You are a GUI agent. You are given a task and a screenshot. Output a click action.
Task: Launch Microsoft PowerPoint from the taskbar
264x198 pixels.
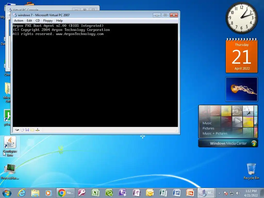click(190, 193)
